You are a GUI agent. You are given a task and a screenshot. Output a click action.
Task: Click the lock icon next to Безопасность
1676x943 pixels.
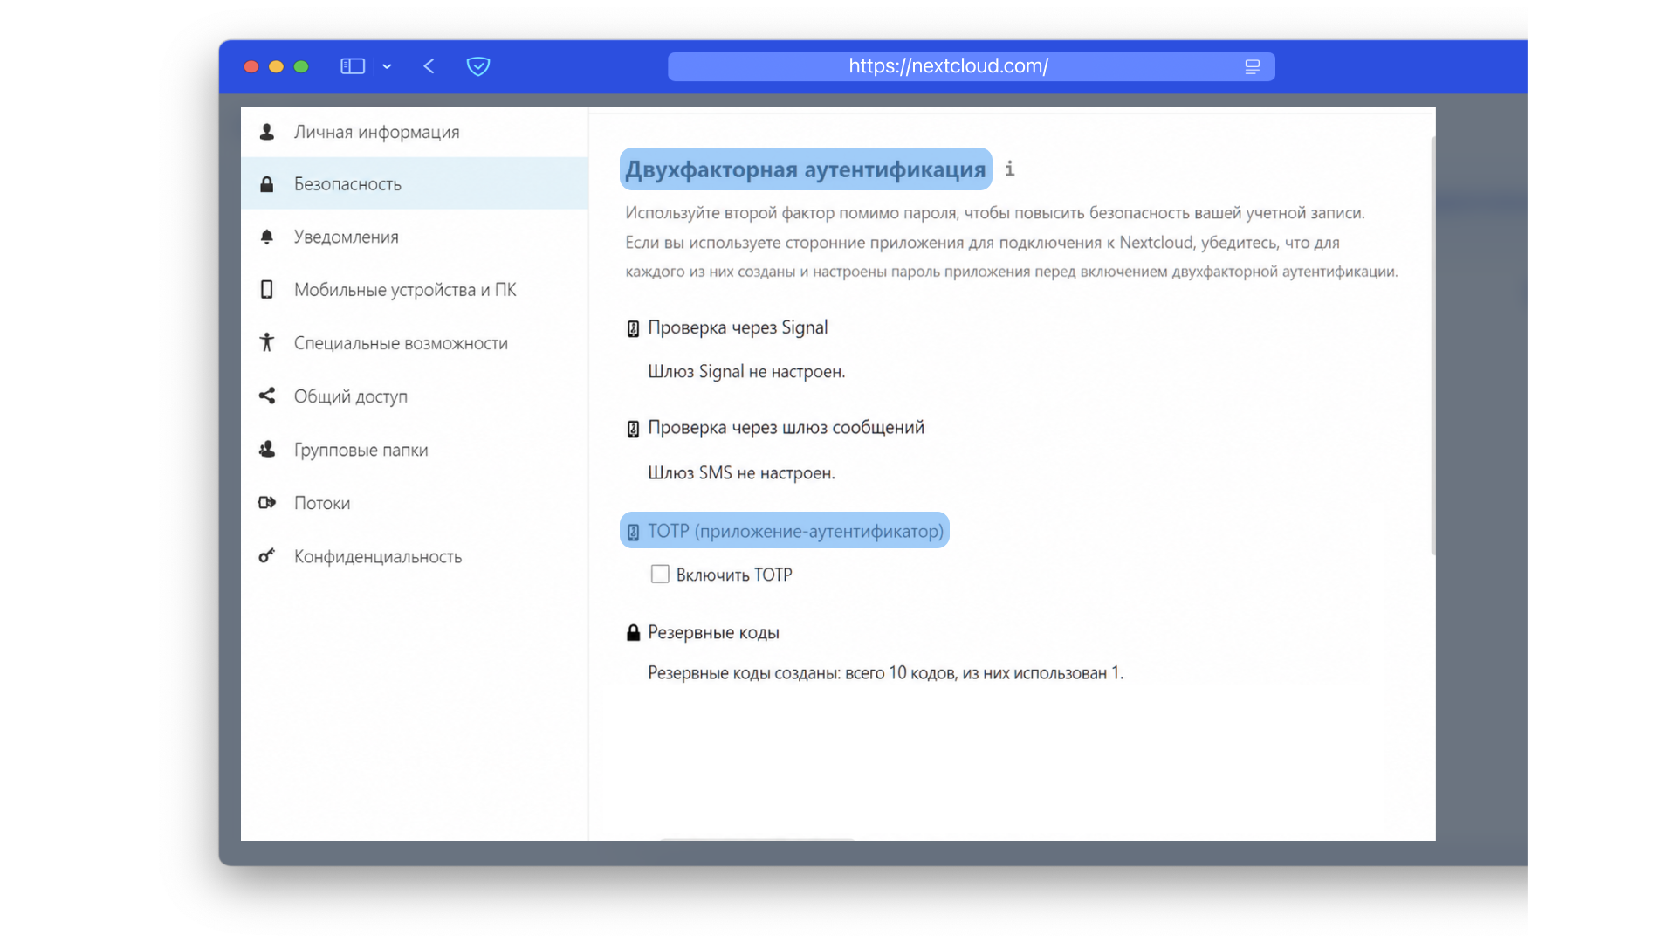267,184
